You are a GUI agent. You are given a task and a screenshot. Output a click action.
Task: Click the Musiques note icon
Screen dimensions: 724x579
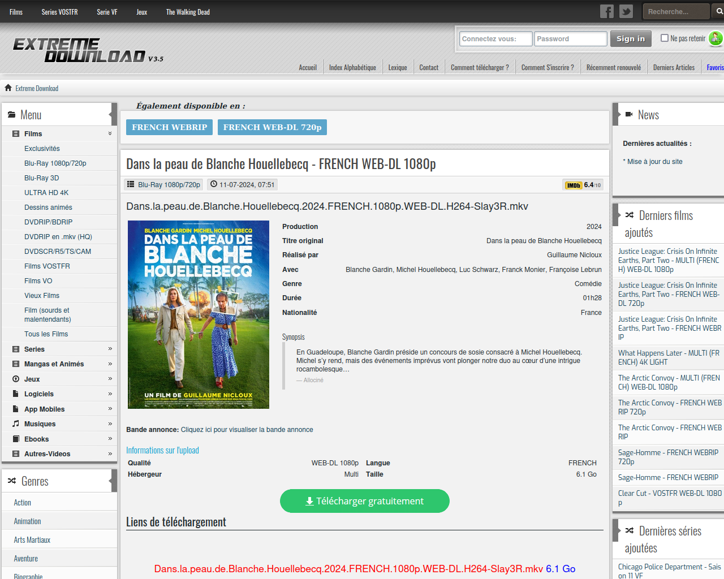click(x=16, y=424)
